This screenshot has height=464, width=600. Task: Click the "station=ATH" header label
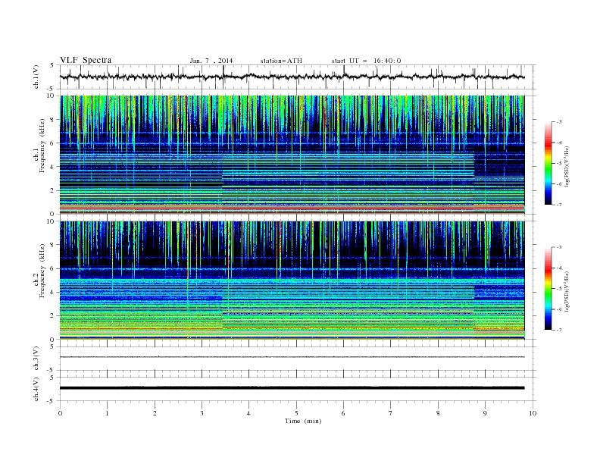(281, 61)
